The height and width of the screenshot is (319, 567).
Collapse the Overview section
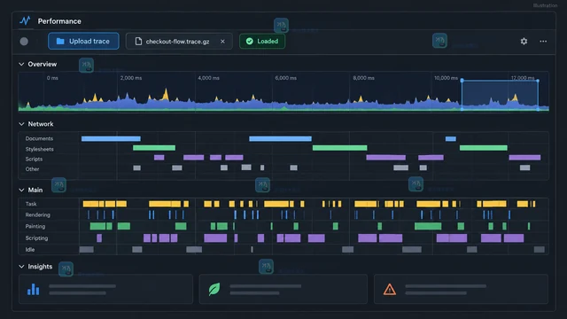pos(21,64)
